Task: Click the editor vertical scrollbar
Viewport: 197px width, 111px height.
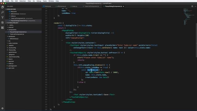Action: [196, 40]
